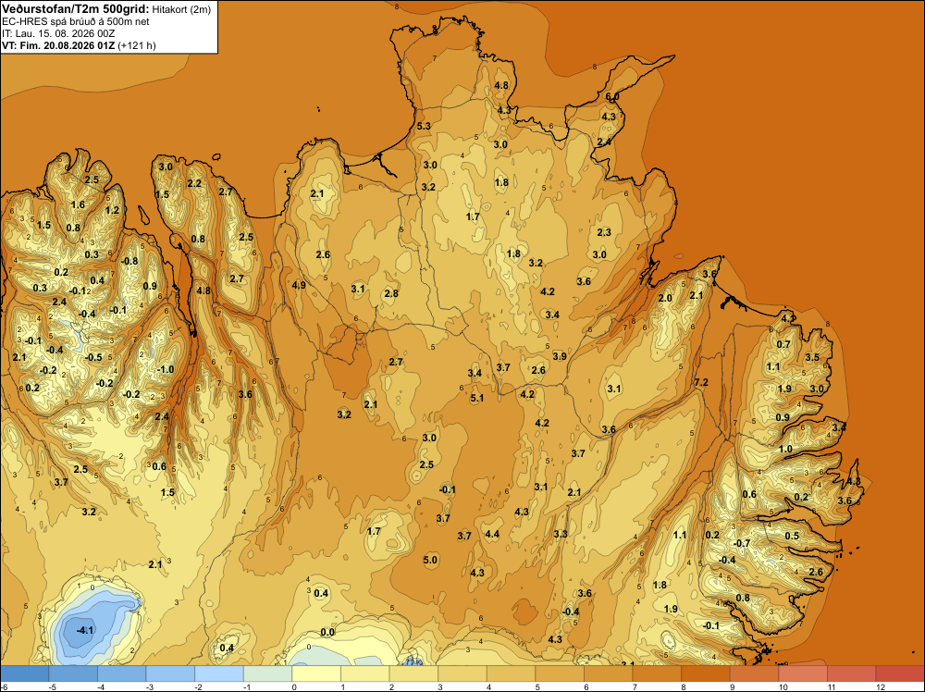Select the legend swatch between 10 and 11
The image size is (925, 692).
coord(803,673)
